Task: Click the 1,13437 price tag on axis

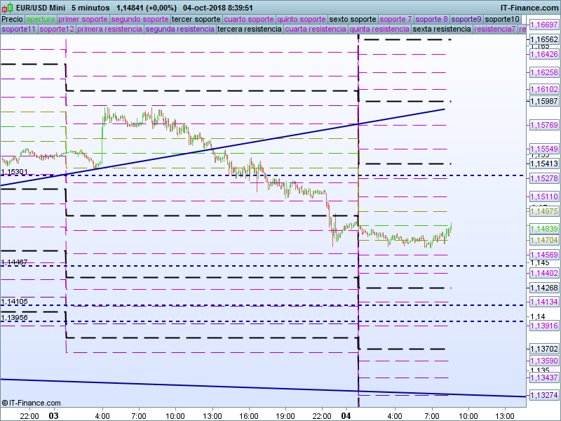Action: [x=544, y=377]
